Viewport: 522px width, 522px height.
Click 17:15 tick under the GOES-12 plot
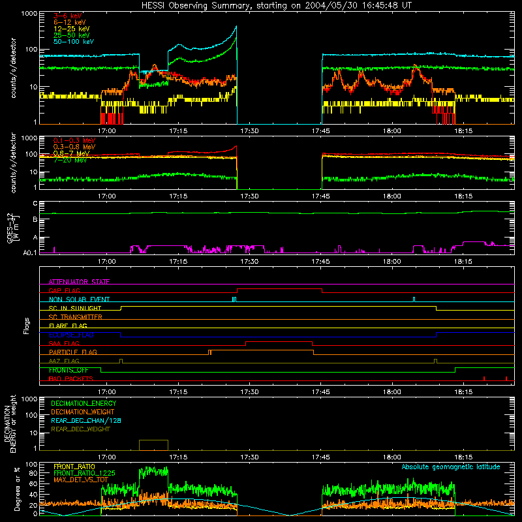(178, 262)
